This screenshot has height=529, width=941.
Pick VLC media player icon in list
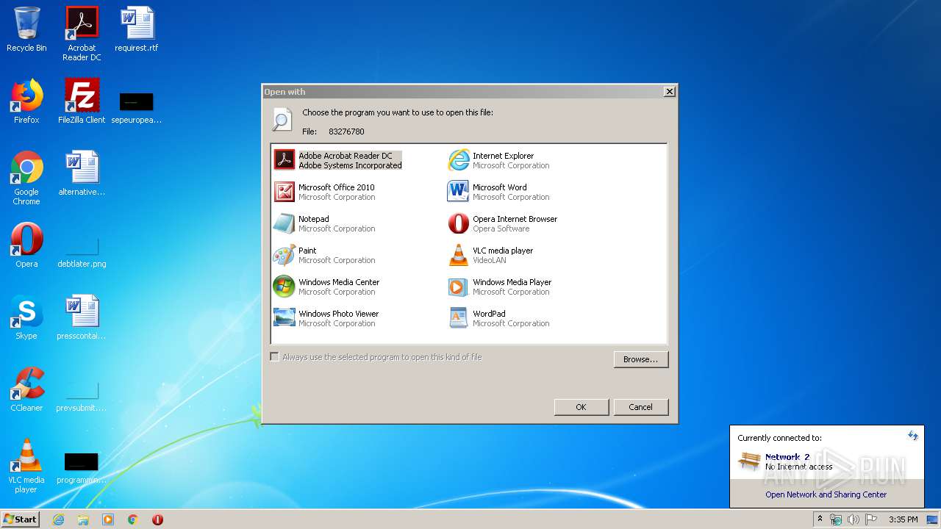pyautogui.click(x=459, y=254)
